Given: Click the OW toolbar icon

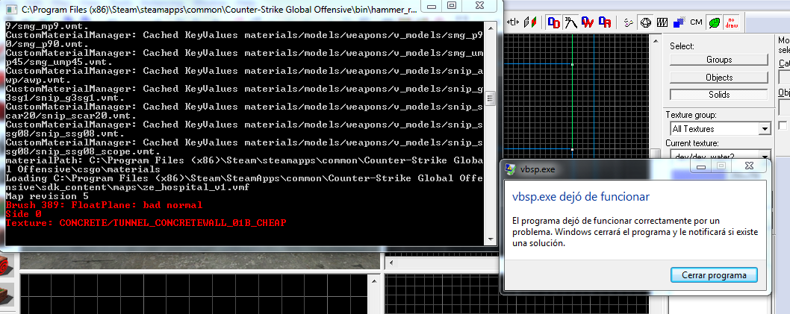Looking at the screenshot, I should 588,22.
